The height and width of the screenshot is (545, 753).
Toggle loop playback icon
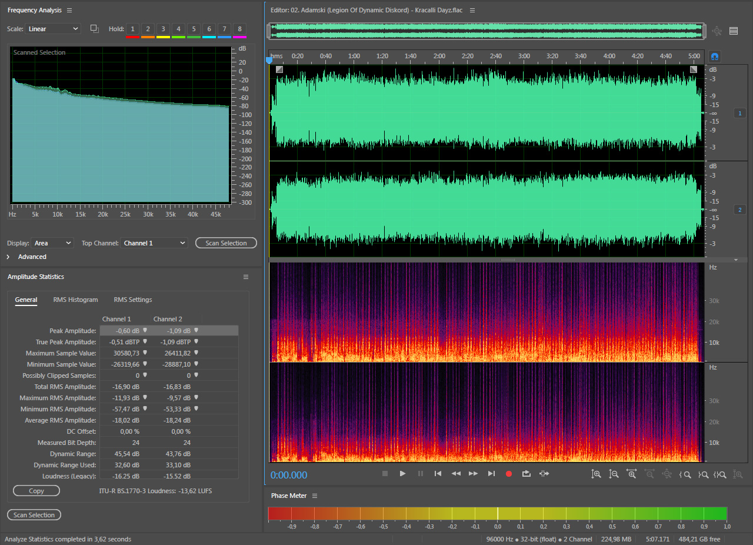(x=527, y=474)
